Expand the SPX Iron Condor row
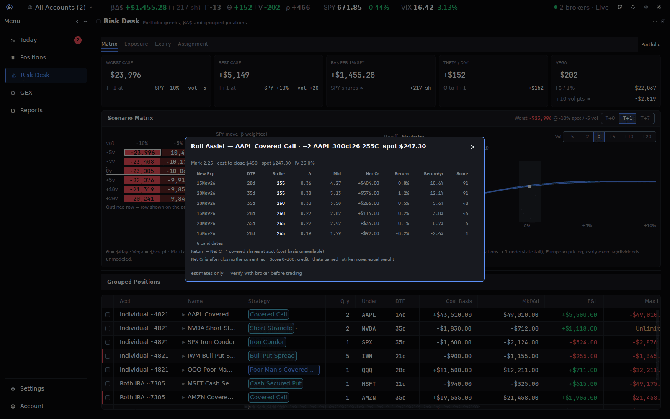The width and height of the screenshot is (670, 419). pyautogui.click(x=183, y=342)
